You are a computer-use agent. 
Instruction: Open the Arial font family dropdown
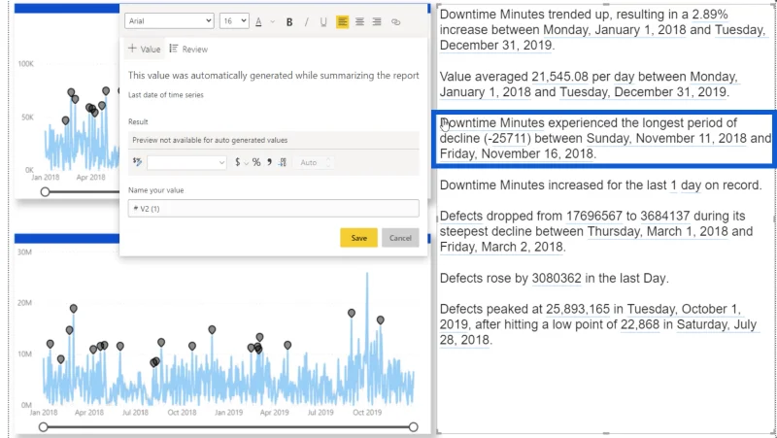[169, 20]
